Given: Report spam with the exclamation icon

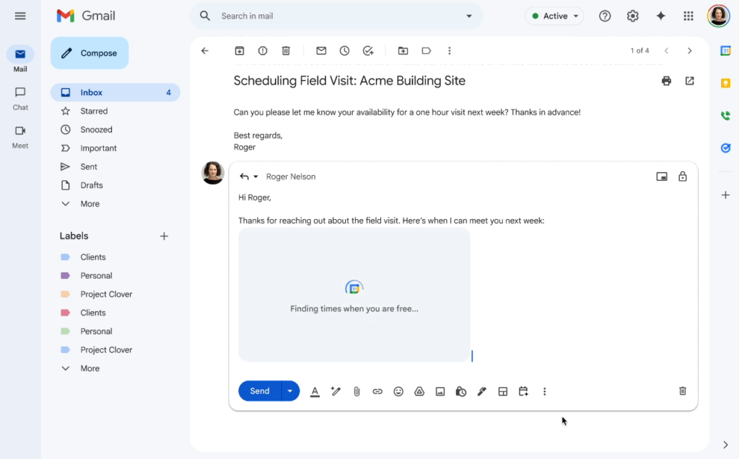Looking at the screenshot, I should 262,50.
